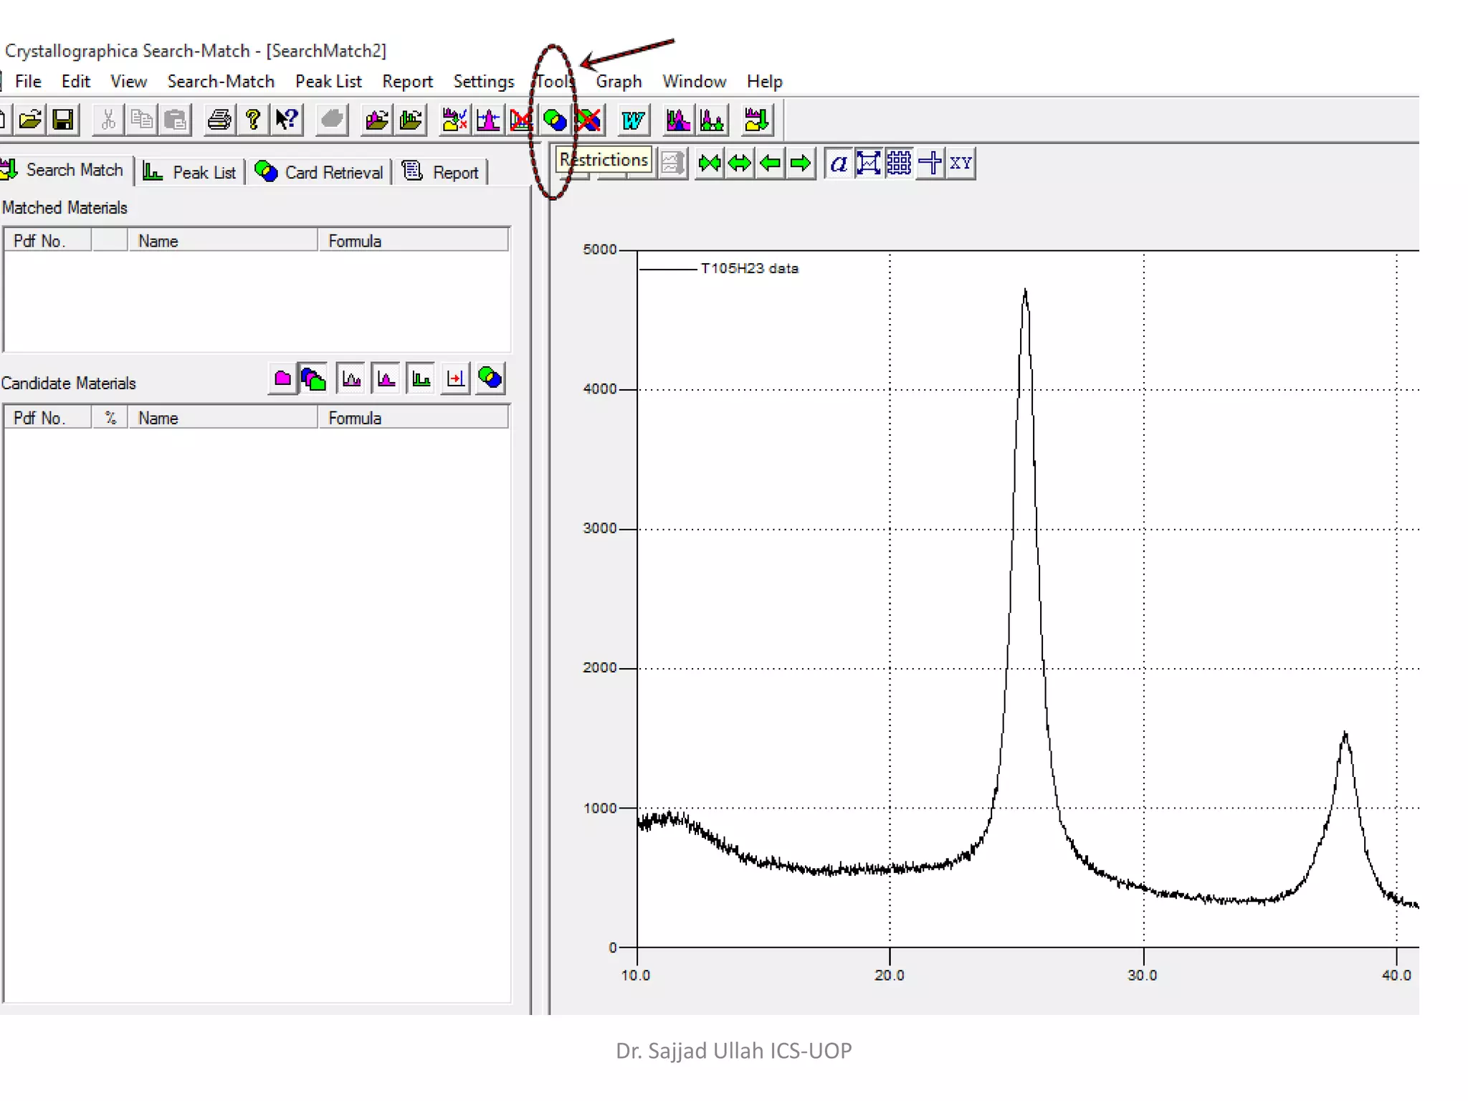Click the graph zoom-out double arrow icon
Screen dimensions: 1468x1101
[x=740, y=163]
